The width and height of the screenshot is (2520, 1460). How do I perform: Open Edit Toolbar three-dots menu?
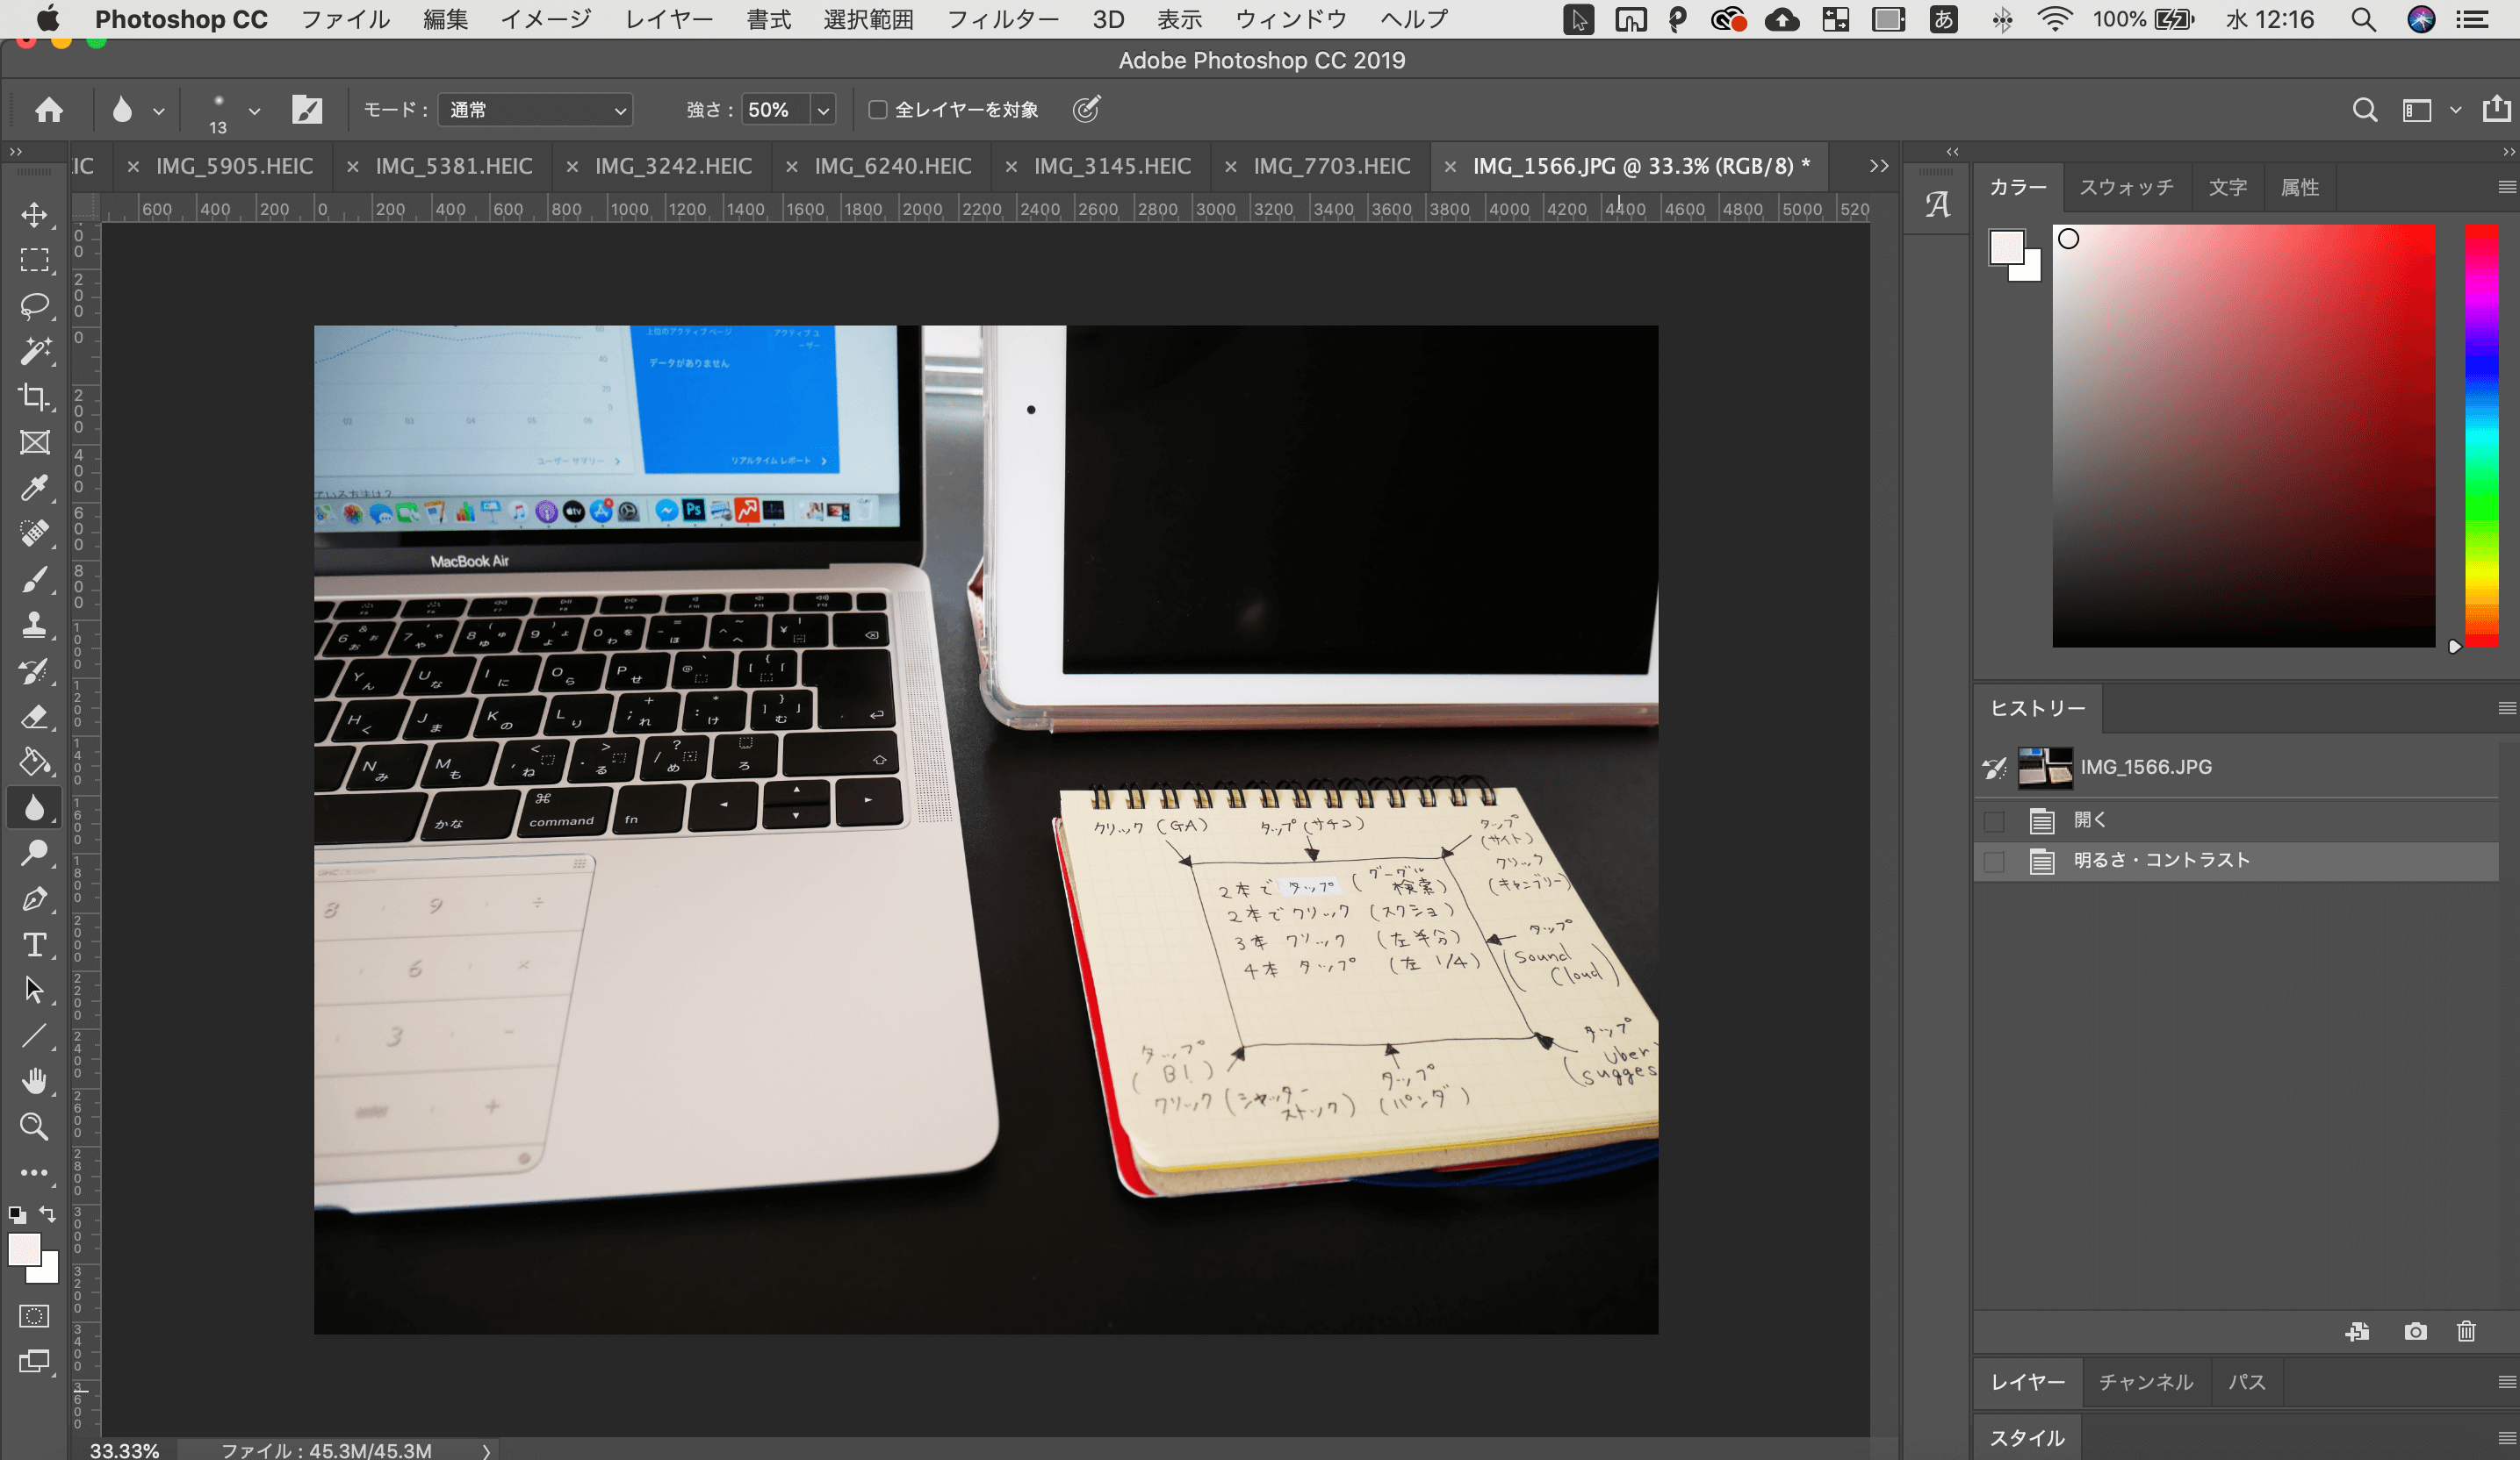(x=35, y=1172)
